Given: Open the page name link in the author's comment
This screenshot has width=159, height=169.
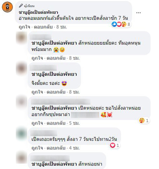Looking at the screenshot, I should pos(38,12).
